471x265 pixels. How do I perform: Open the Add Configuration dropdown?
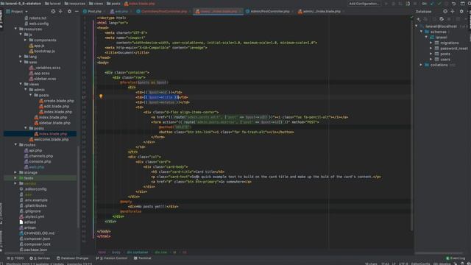(364, 4)
